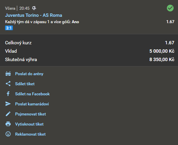Click the Skutečná výhra amount 8 350,00 Kč
The image size is (178, 145).
pyautogui.click(x=162, y=59)
